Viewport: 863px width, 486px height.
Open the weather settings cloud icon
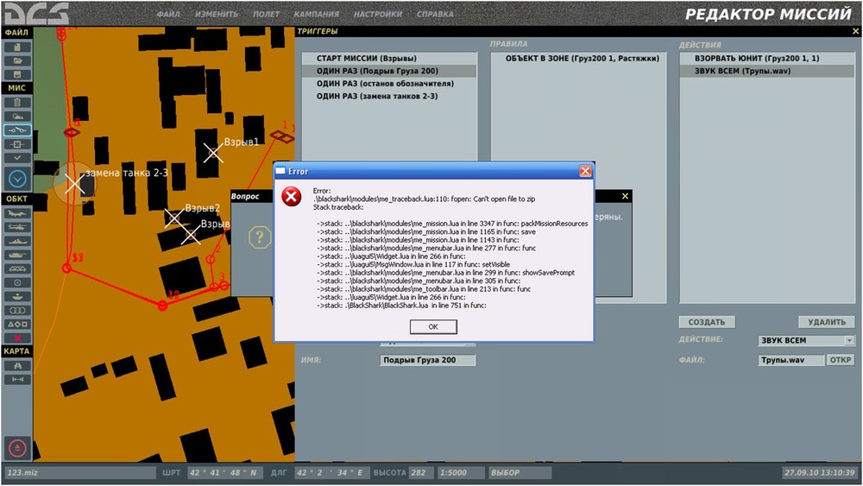coord(17,117)
